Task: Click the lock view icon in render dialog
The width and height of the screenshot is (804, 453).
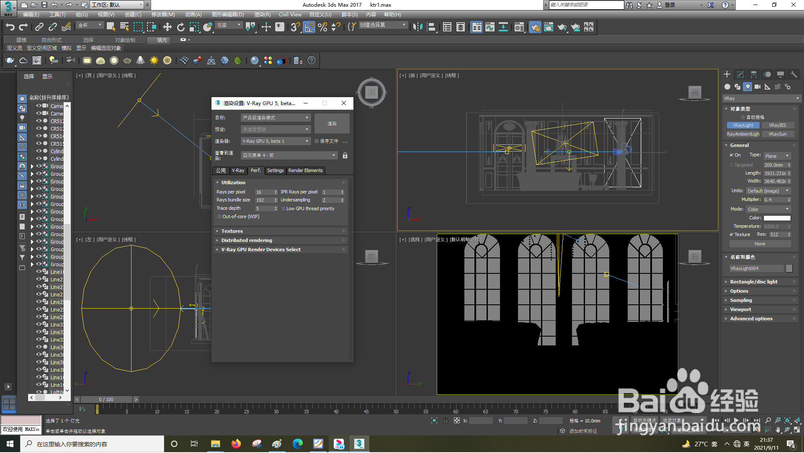Action: click(345, 155)
